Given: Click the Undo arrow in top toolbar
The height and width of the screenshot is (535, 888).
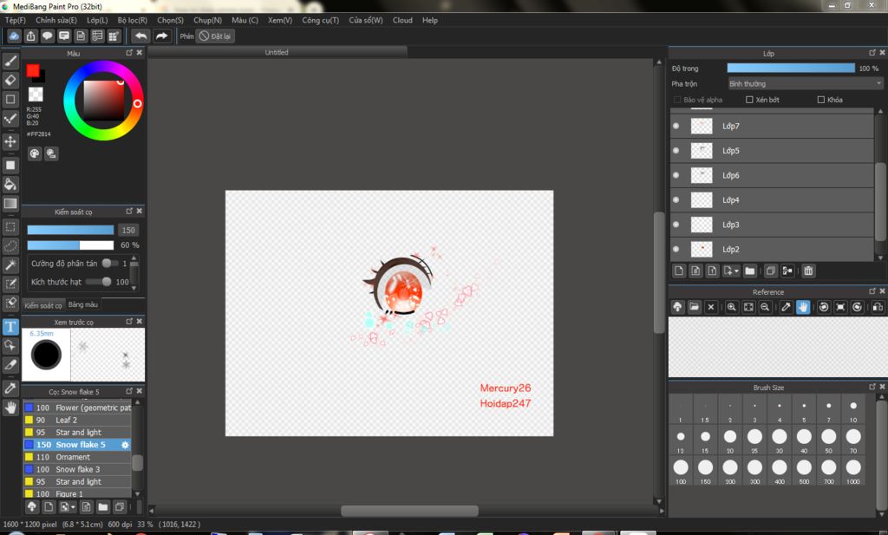Looking at the screenshot, I should pyautogui.click(x=140, y=36).
